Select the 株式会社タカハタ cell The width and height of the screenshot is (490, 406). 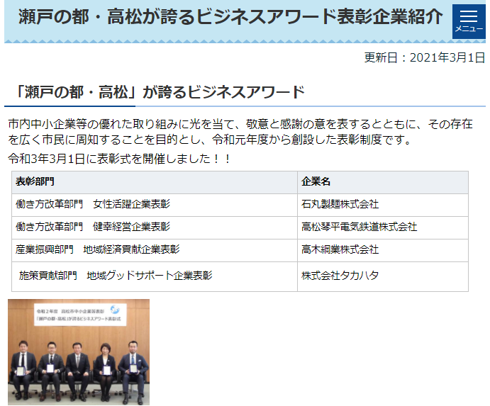383,277
